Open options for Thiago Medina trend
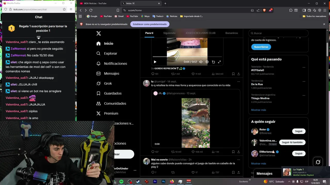Screen dimensions: 330x185 pos(304,96)
